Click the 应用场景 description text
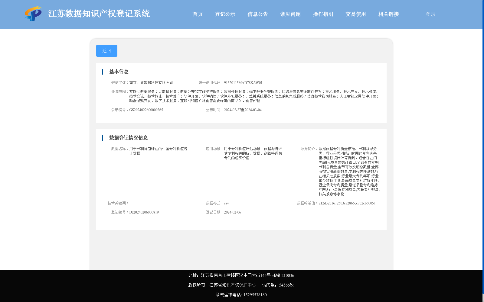Image resolution: width=484 pixels, height=302 pixels. point(253,153)
